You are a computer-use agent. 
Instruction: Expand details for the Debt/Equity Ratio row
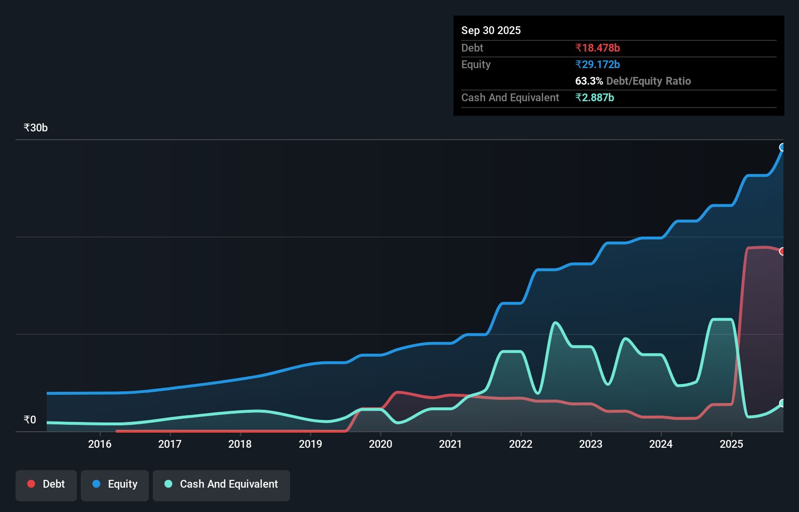coord(633,81)
